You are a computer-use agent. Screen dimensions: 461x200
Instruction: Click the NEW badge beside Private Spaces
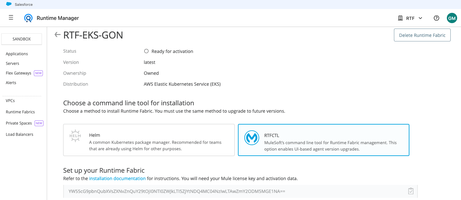(x=39, y=123)
